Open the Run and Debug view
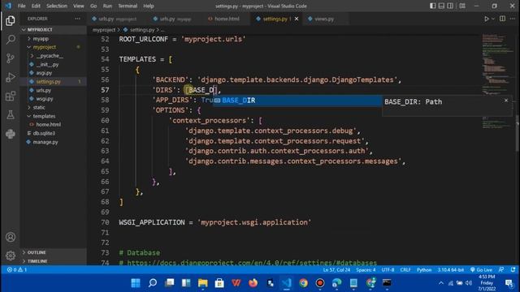The width and height of the screenshot is (520, 292). pyautogui.click(x=11, y=77)
